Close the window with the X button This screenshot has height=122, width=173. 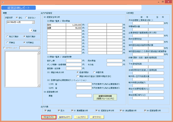tap(168, 2)
